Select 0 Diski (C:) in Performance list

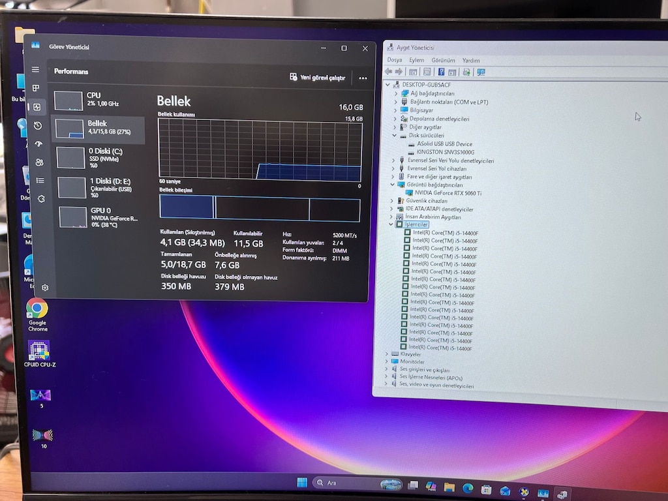tap(99, 157)
